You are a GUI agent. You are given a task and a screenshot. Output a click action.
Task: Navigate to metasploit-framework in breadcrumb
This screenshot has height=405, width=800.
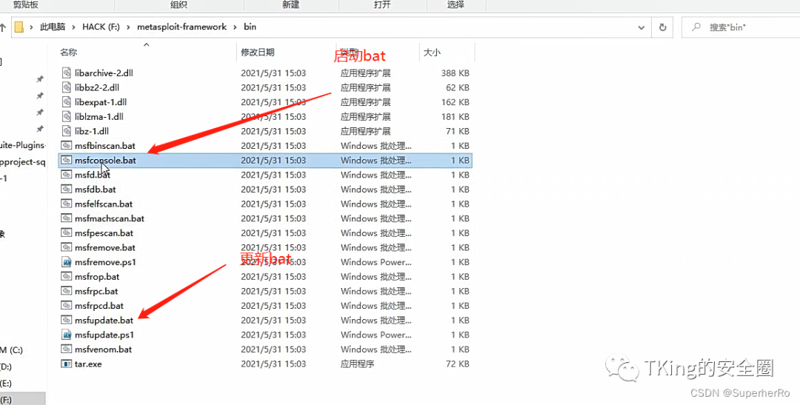(181, 27)
